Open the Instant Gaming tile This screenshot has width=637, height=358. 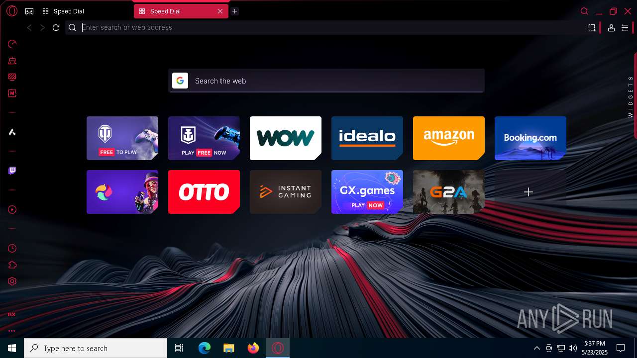click(x=286, y=192)
